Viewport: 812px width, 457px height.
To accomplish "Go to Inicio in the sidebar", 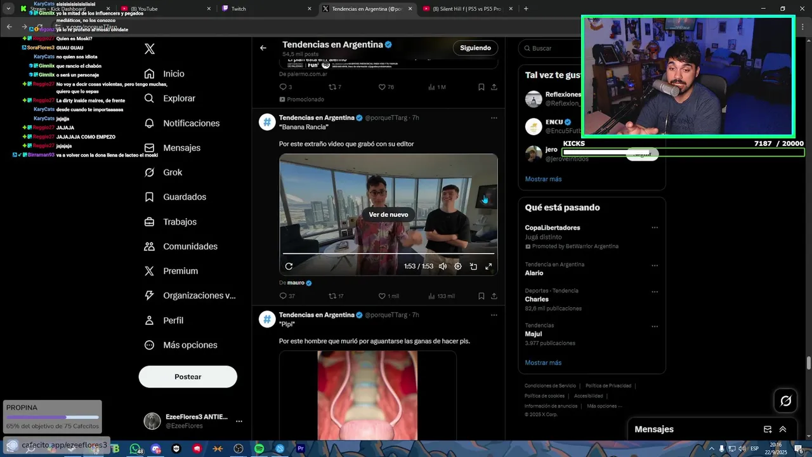I will click(x=164, y=74).
